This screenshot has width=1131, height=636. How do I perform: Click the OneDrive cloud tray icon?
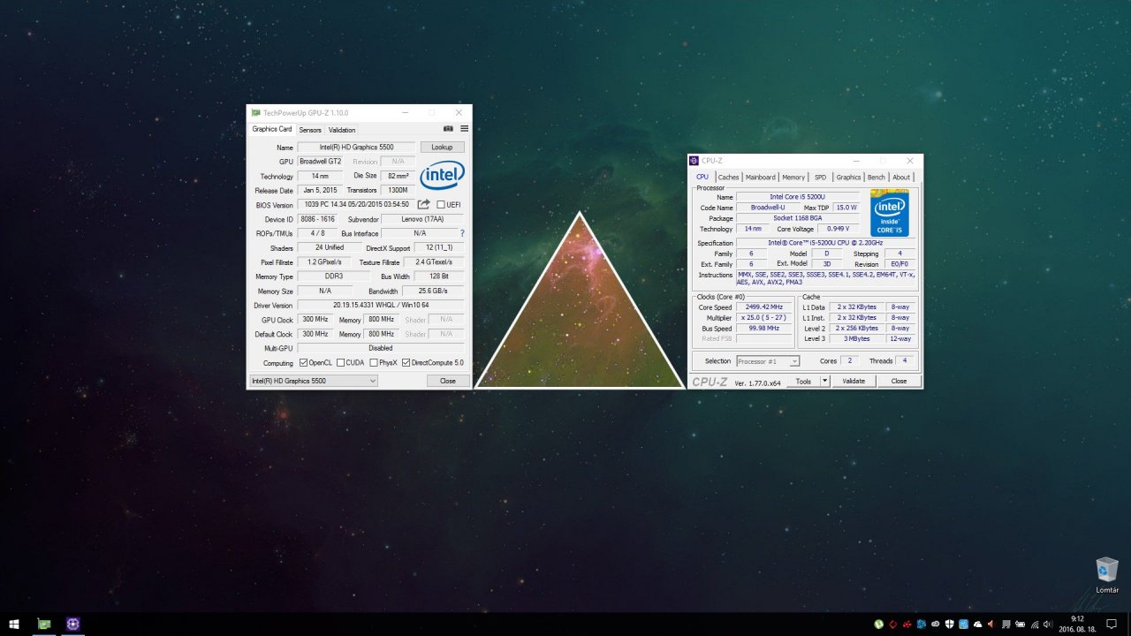point(977,624)
